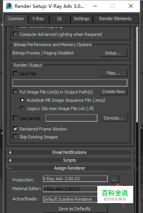Click the rollout panel vertical scrollbar
This screenshot has height=213, width=143.
137,75
